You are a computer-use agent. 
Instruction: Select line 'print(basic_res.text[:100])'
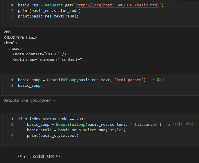pos(48,16)
